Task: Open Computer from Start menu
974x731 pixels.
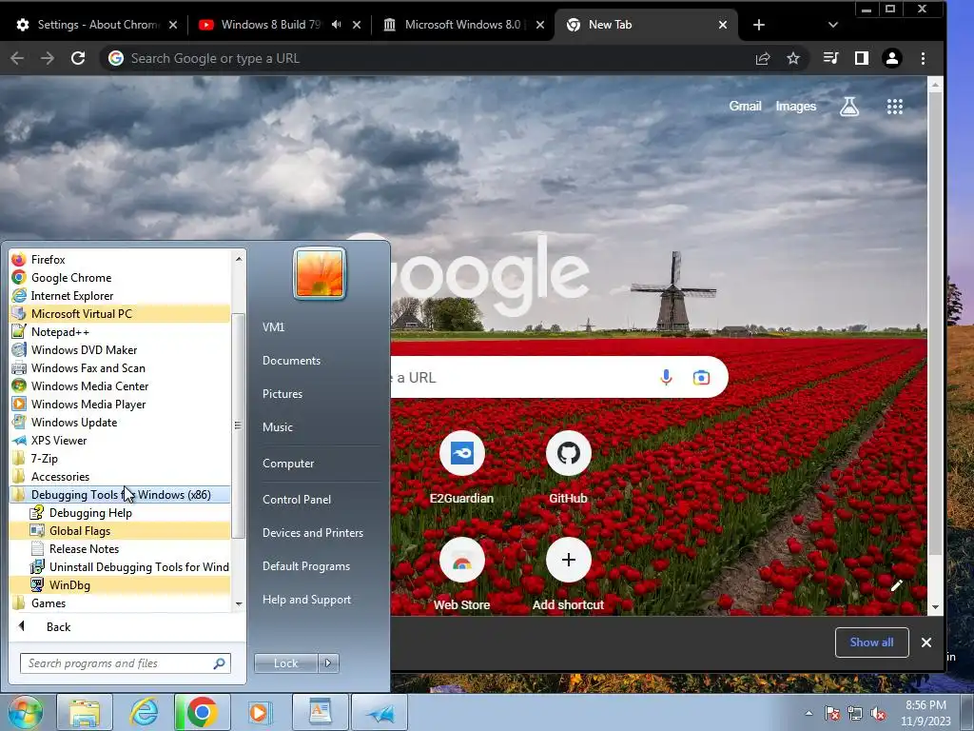Action: pos(288,464)
